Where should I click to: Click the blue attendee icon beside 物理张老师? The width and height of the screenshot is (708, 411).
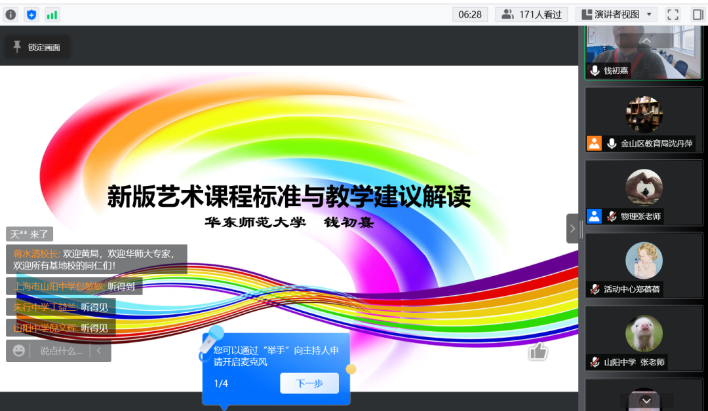click(x=594, y=216)
